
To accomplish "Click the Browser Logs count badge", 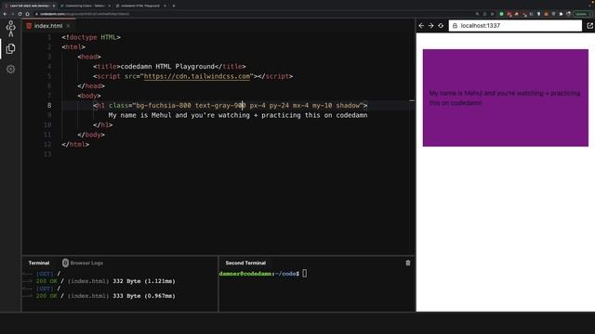I will 65,263.
